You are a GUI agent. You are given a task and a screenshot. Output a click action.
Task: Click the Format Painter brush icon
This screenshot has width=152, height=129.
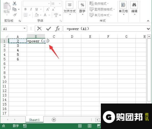coord(15,15)
